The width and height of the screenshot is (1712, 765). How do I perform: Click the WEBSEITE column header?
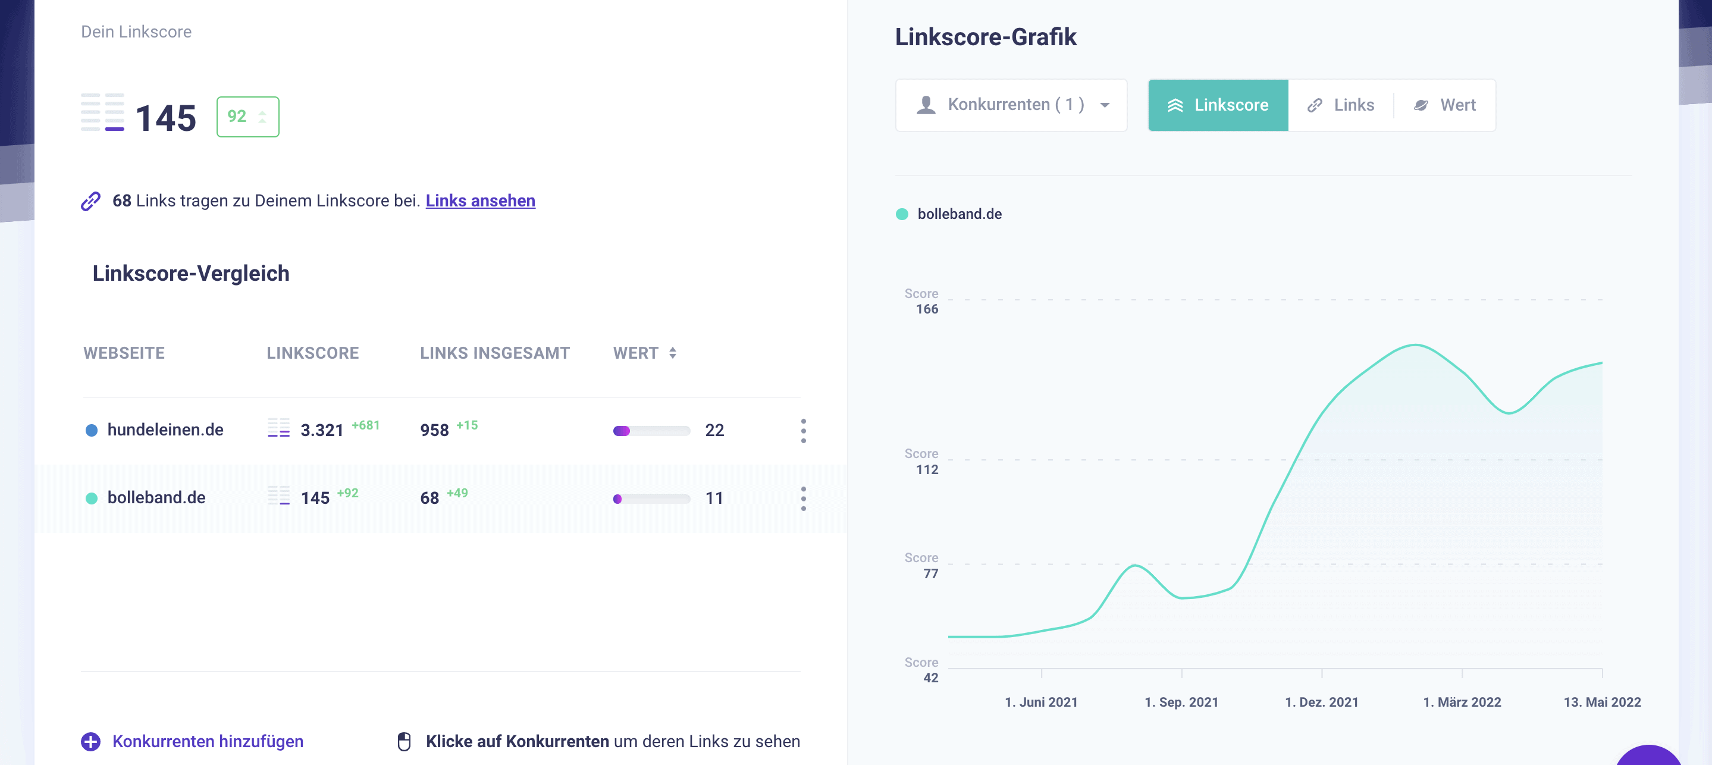click(124, 353)
